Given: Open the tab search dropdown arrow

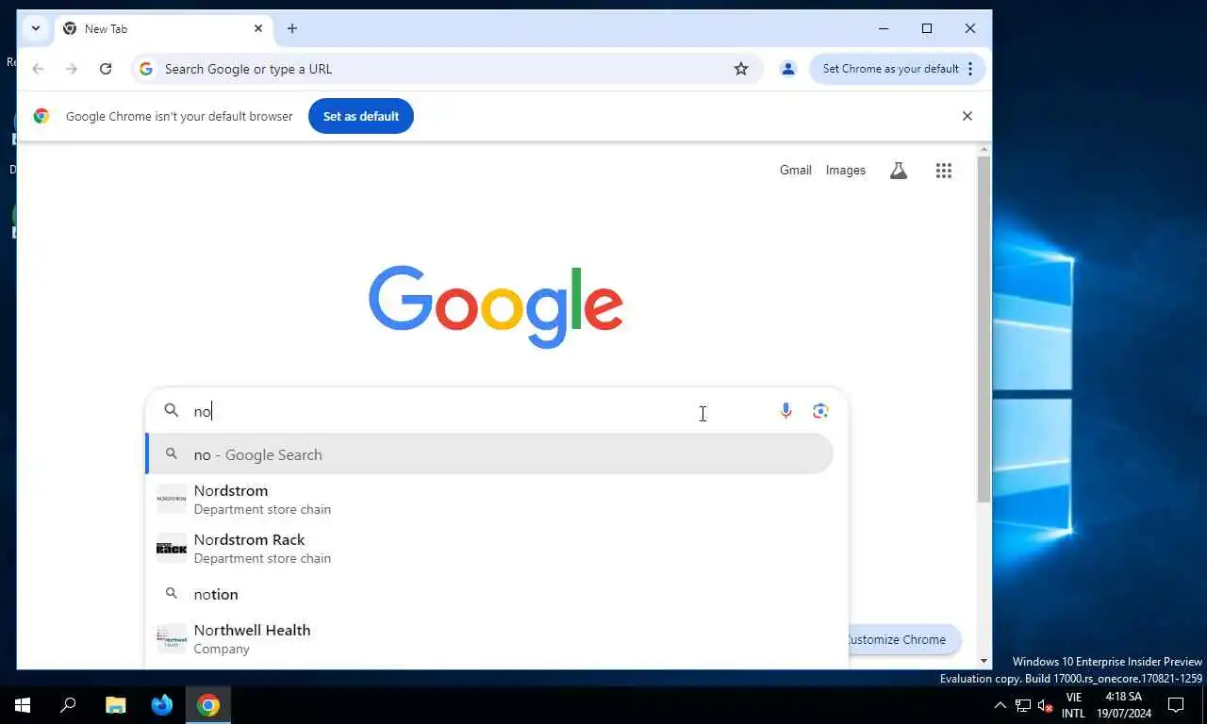Looking at the screenshot, I should click(x=35, y=28).
